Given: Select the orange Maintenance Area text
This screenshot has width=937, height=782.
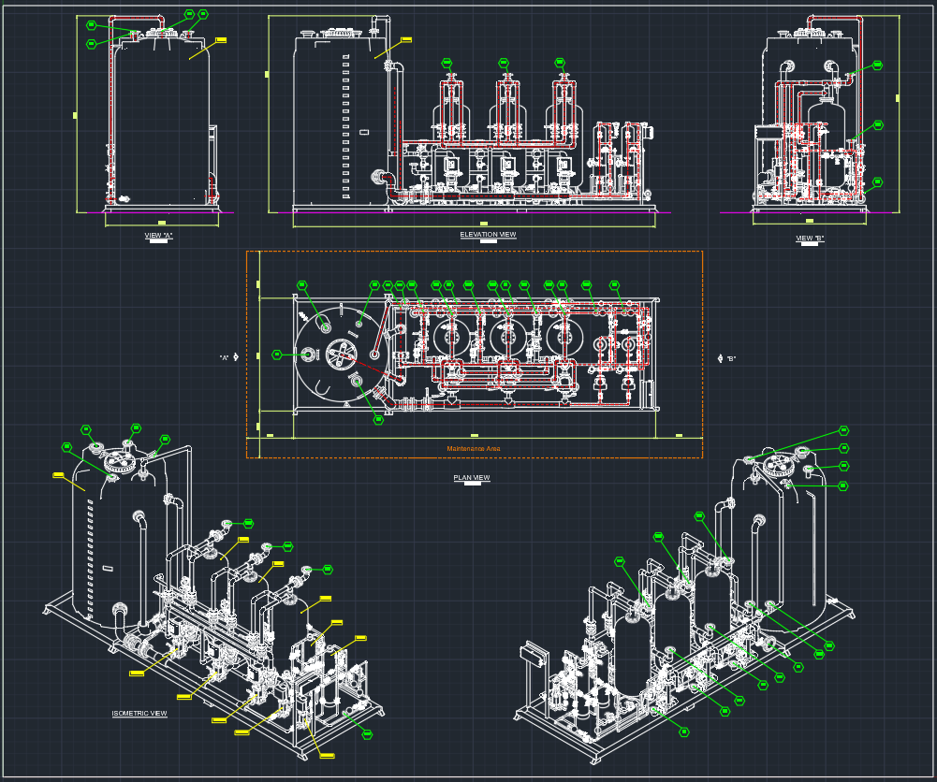Looking at the screenshot, I should pos(474,449).
